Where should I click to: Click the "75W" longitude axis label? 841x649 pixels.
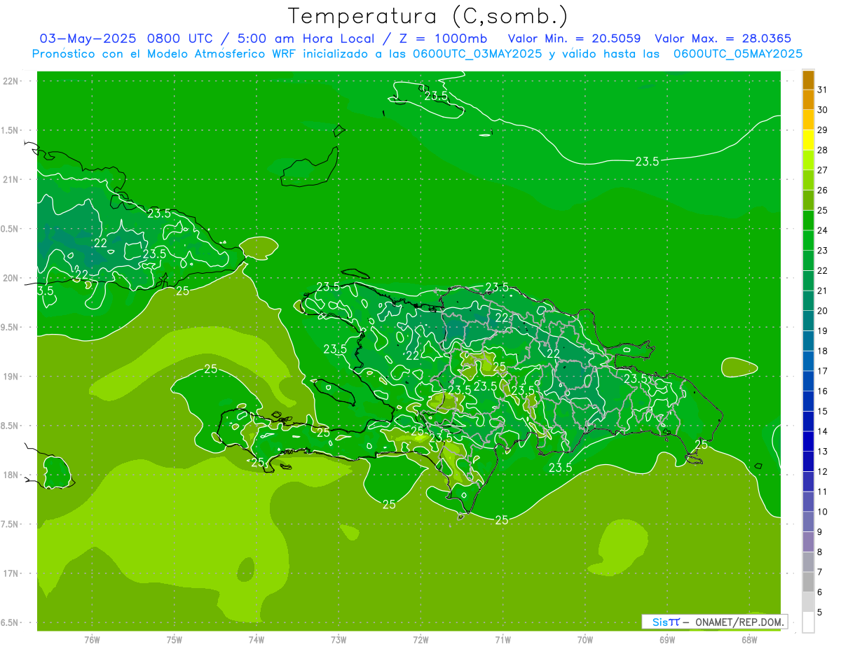pyautogui.click(x=175, y=640)
